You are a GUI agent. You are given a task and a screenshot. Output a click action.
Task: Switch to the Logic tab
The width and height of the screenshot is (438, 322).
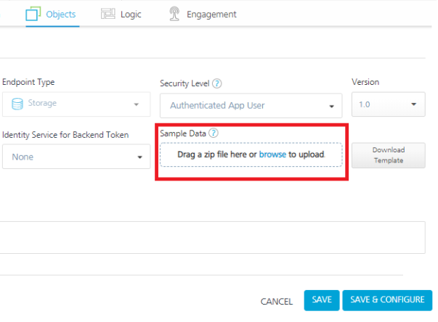[131, 14]
